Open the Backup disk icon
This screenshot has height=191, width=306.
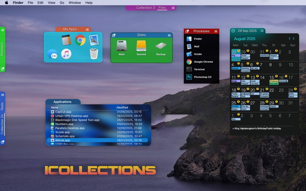(161, 48)
